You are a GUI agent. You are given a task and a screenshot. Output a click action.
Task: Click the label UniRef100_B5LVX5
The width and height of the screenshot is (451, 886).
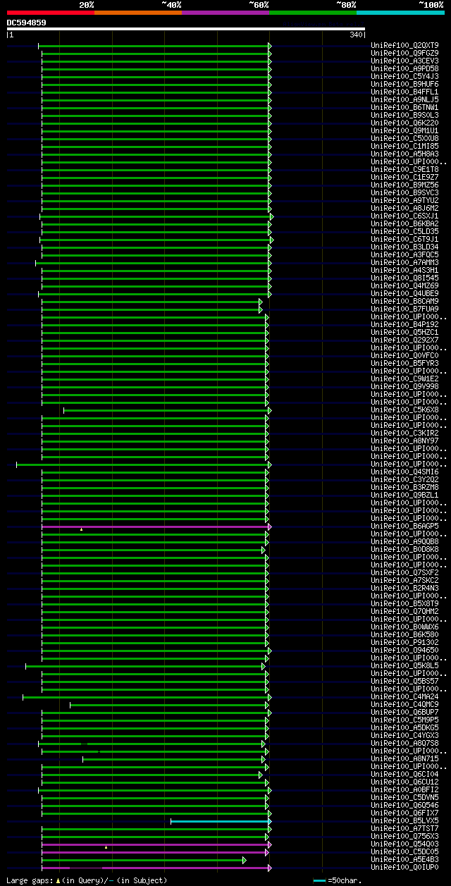[404, 820]
